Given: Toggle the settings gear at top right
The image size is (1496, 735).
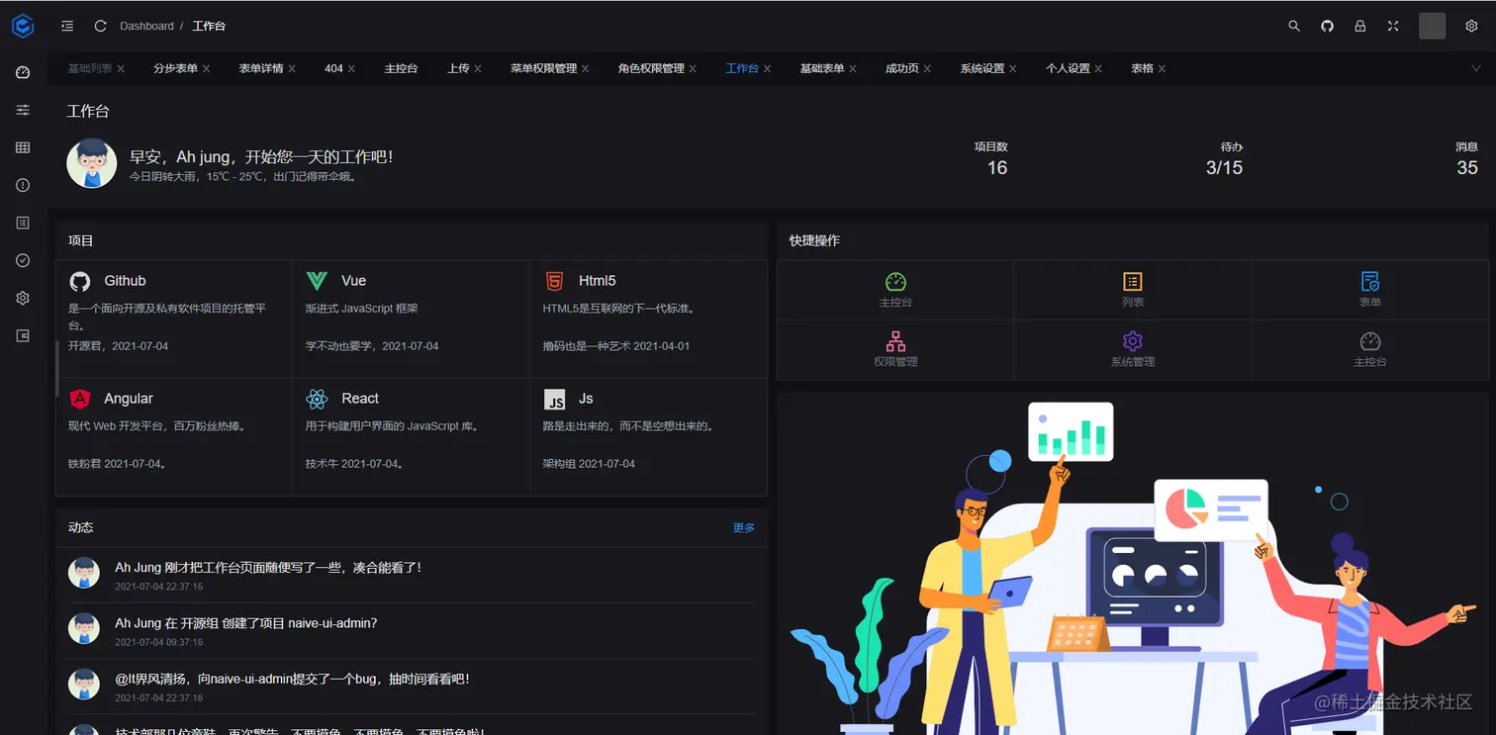Looking at the screenshot, I should [1472, 26].
